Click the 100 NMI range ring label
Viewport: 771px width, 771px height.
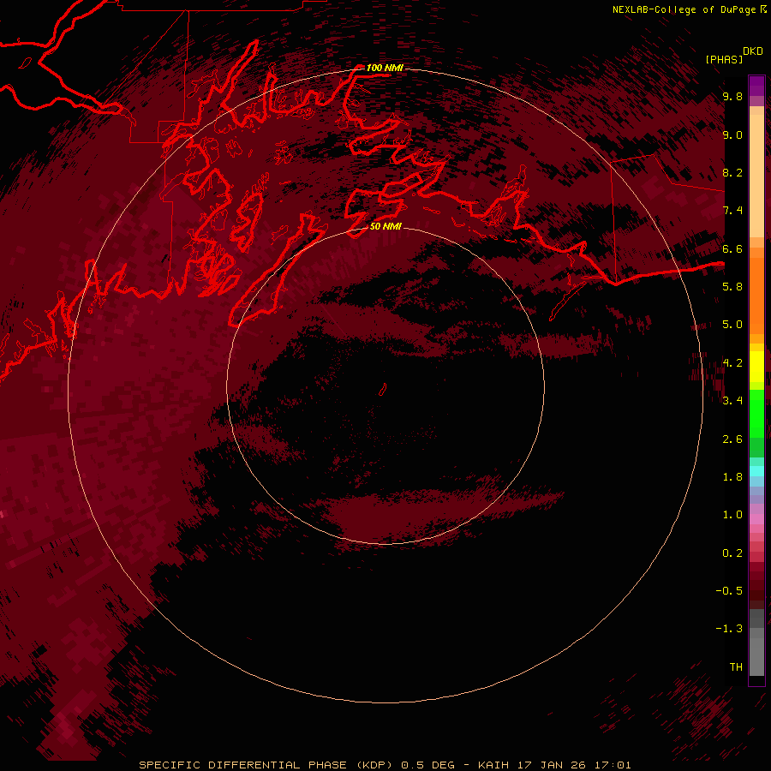(385, 68)
